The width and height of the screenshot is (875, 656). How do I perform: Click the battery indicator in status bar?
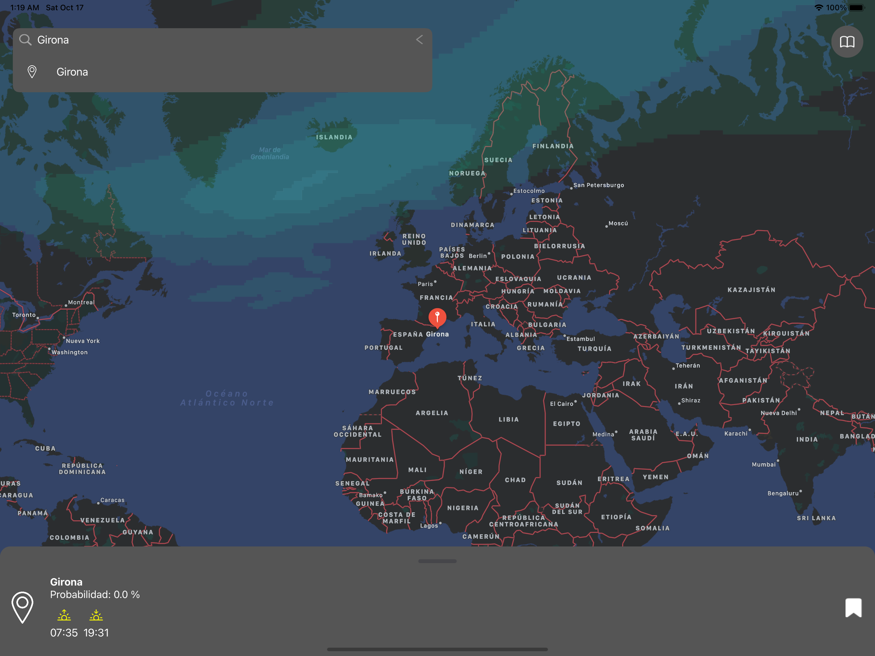coord(856,7)
